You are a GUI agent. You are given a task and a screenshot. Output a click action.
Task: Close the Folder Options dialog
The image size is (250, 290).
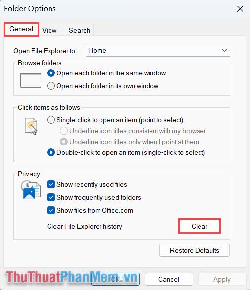coord(240,9)
